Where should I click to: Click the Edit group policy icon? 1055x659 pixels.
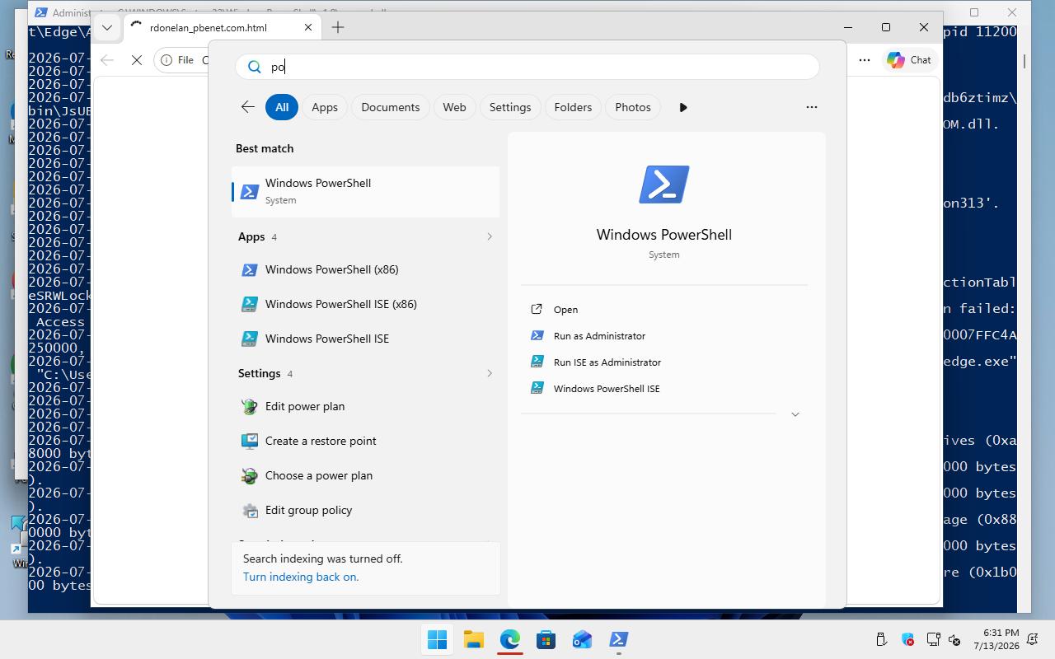point(249,511)
